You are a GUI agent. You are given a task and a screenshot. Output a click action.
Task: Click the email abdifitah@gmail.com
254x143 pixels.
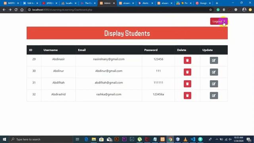click(109, 83)
